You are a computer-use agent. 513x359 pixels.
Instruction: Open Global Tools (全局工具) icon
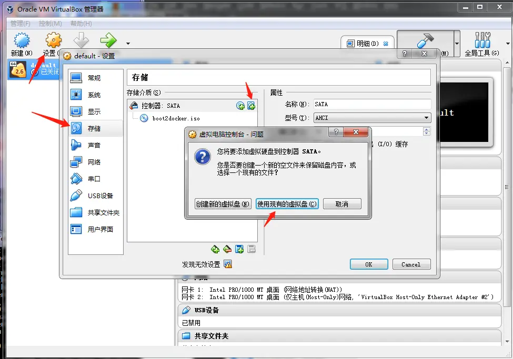(x=482, y=40)
